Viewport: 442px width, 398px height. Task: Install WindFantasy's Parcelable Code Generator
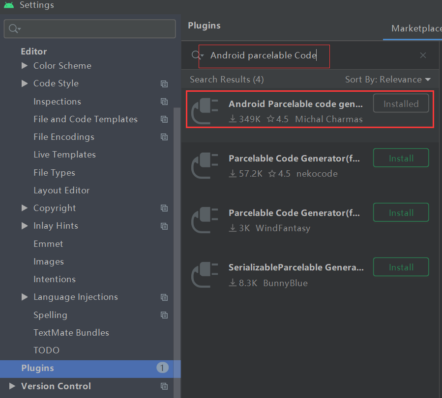[401, 212]
